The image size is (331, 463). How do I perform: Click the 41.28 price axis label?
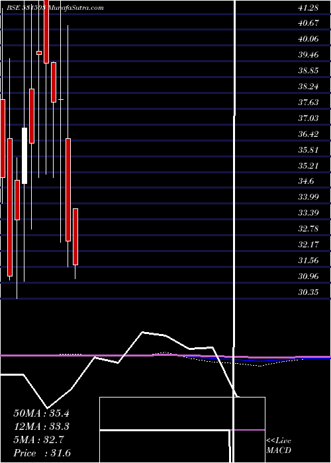[x=308, y=8]
